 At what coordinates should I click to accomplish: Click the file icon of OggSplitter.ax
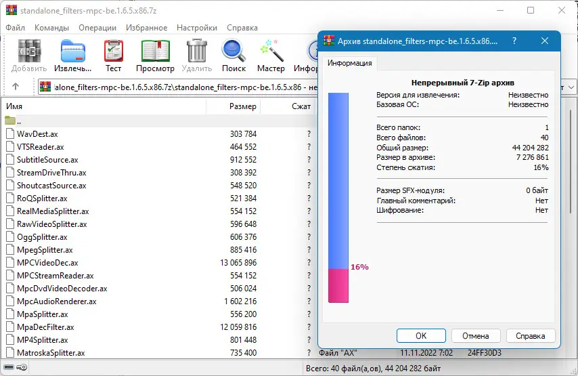[x=10, y=236]
